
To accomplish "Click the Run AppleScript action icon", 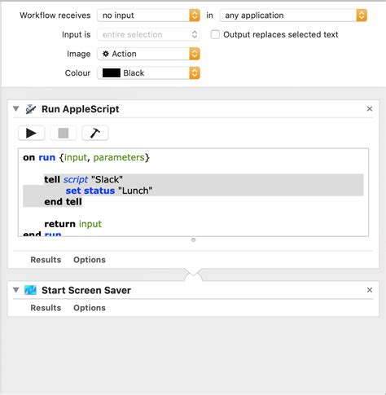I will [x=31, y=109].
